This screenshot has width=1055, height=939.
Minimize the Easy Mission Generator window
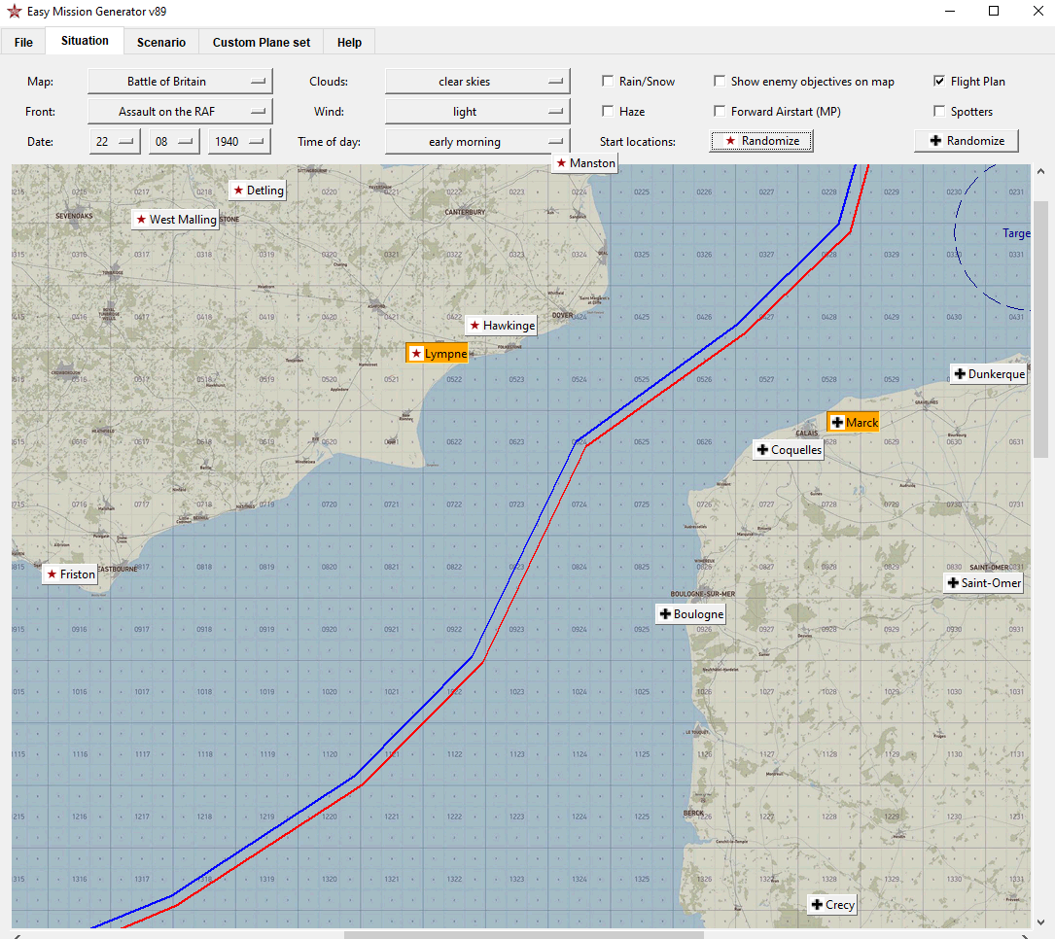pyautogui.click(x=950, y=11)
